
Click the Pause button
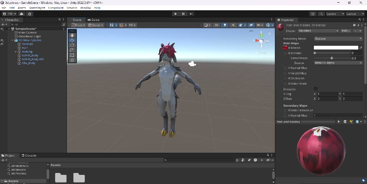pos(183,14)
